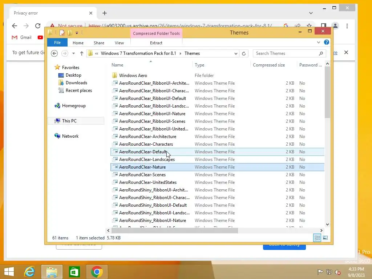Image resolution: width=372 pixels, height=279 pixels.
Task: Open the Gmail bookmark in Chrome
Action: [x=21, y=37]
